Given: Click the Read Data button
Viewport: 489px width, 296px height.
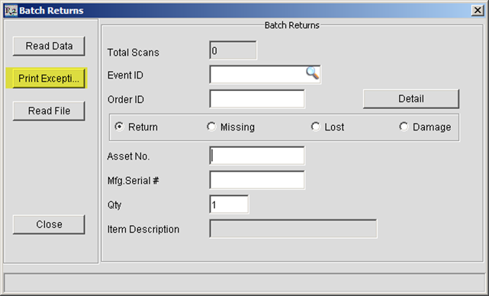Looking at the screenshot, I should click(x=49, y=47).
